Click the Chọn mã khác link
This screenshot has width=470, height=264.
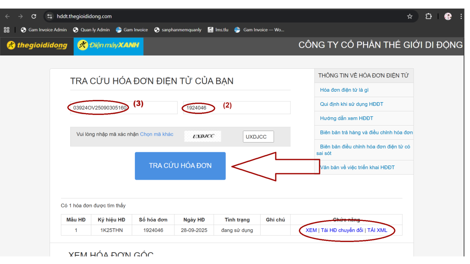coord(157,134)
